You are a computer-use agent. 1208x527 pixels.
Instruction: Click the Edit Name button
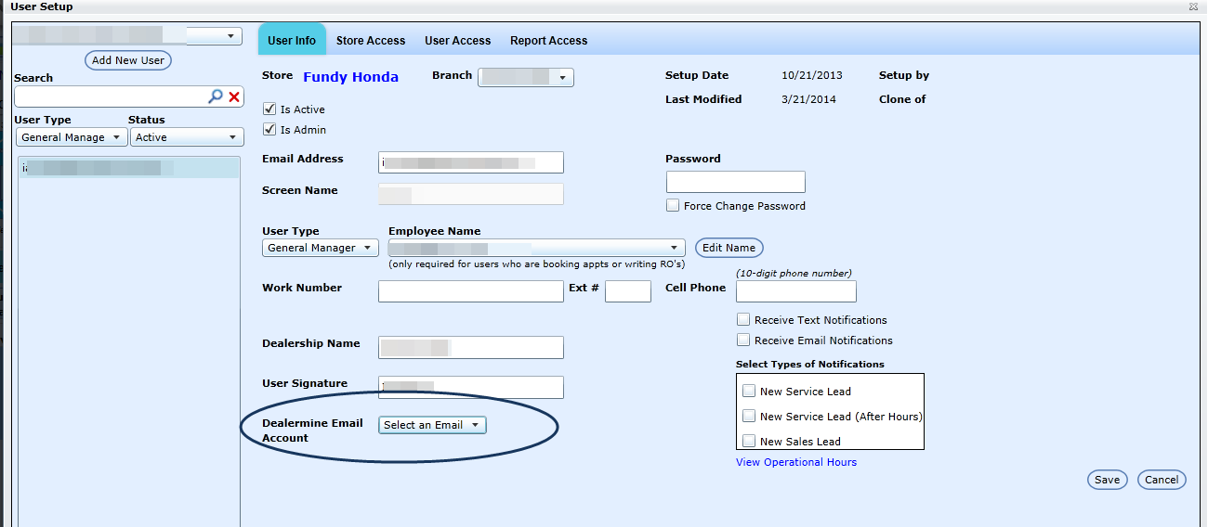click(729, 248)
